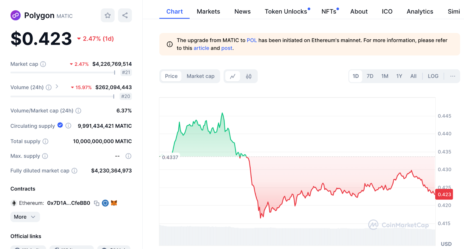Select Price chart toggle
The image size is (464, 249).
point(171,76)
